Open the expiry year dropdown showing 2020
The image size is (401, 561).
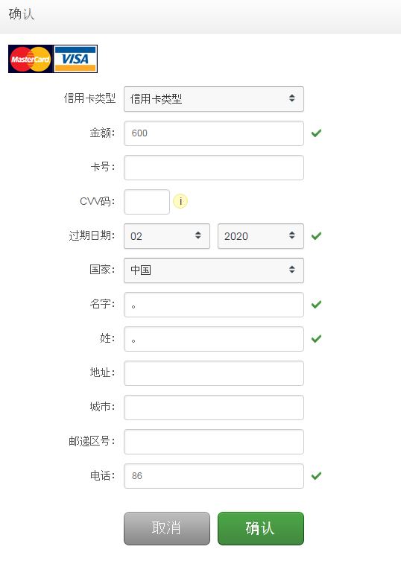point(261,236)
